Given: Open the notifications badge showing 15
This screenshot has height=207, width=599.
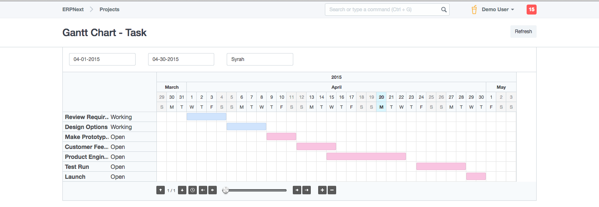Looking at the screenshot, I should coord(531,10).
